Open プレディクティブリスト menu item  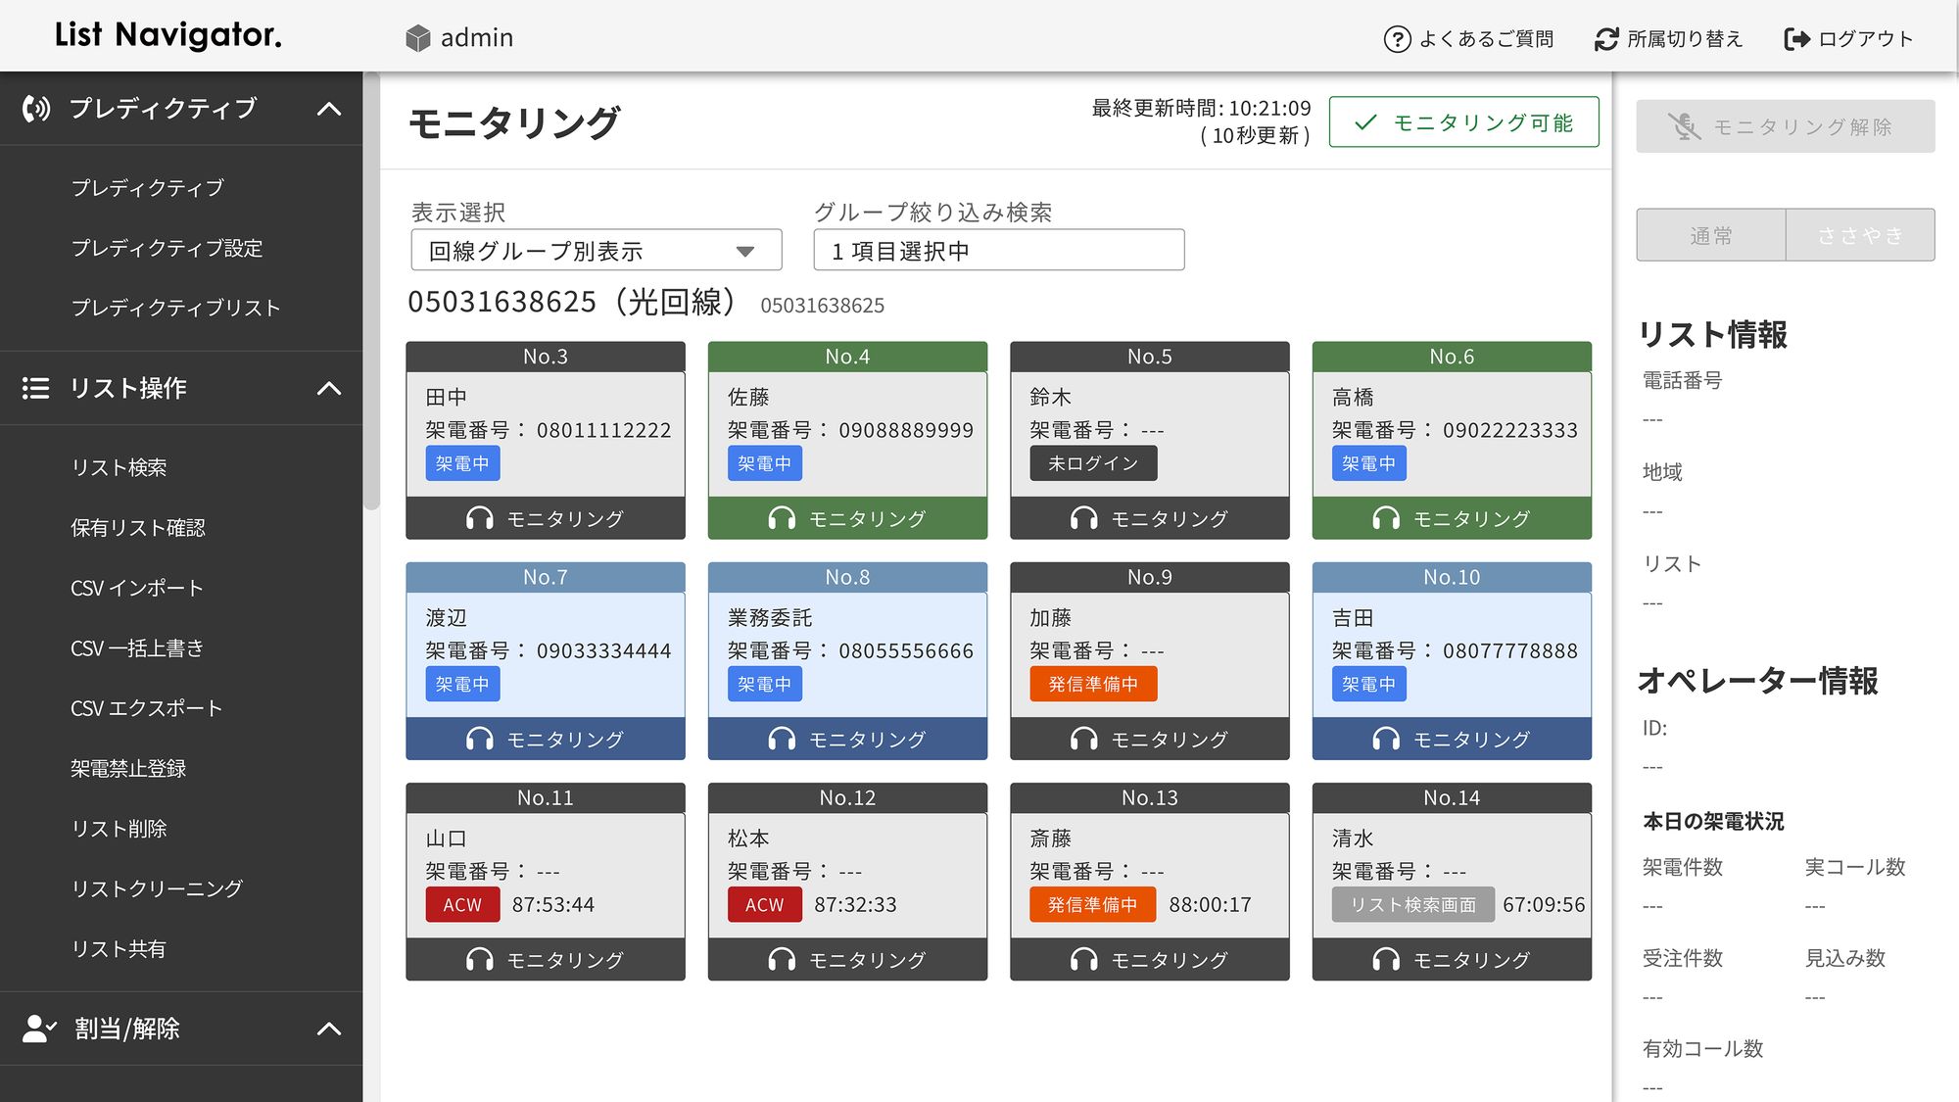(175, 308)
